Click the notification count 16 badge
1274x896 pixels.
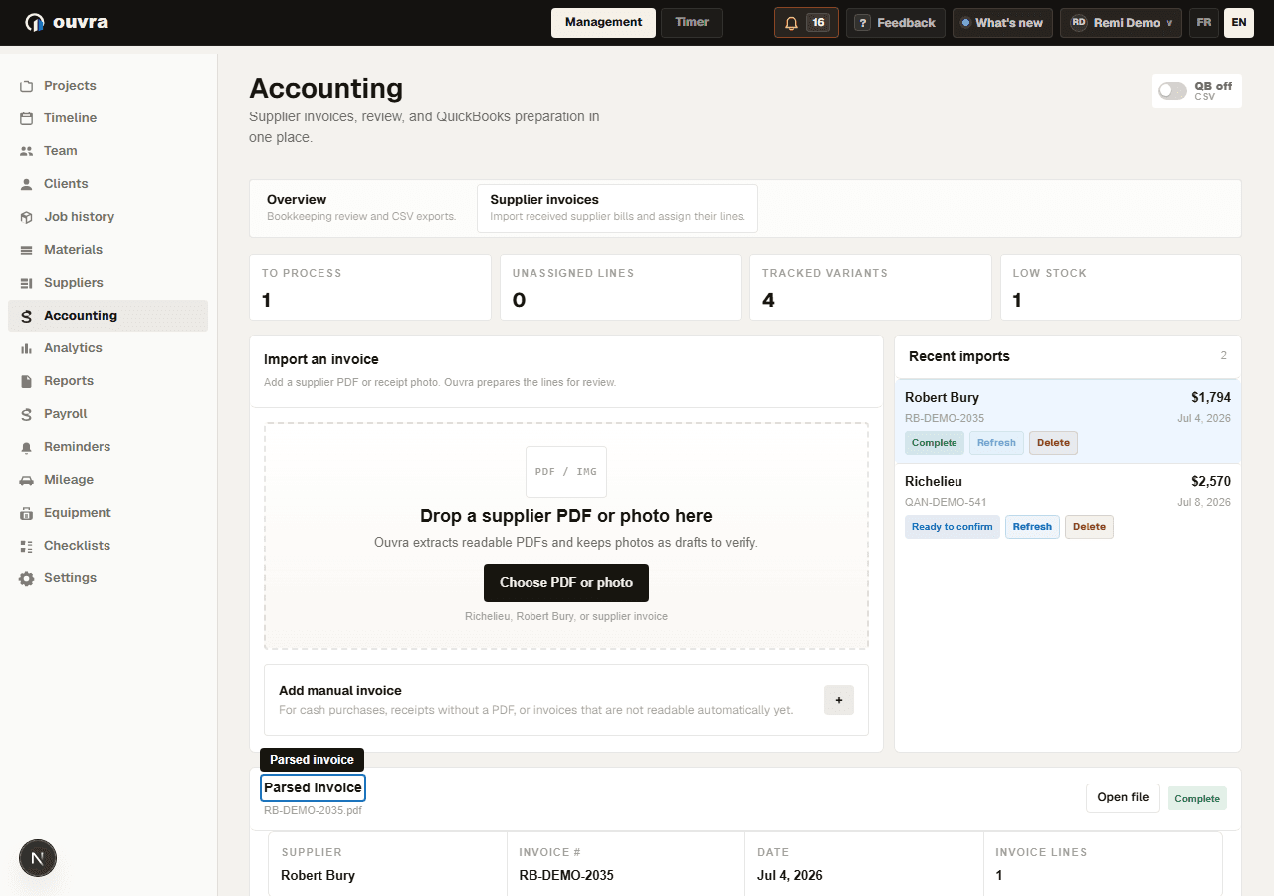pos(818,23)
